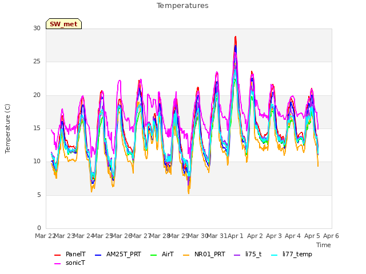Click the Apr 1 PanelT peak near 29
Viewport: 366px width, 274px height.
(236, 37)
